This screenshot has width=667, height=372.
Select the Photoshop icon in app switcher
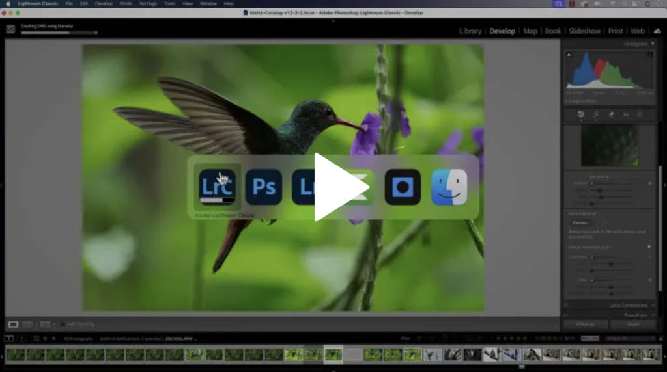click(264, 187)
